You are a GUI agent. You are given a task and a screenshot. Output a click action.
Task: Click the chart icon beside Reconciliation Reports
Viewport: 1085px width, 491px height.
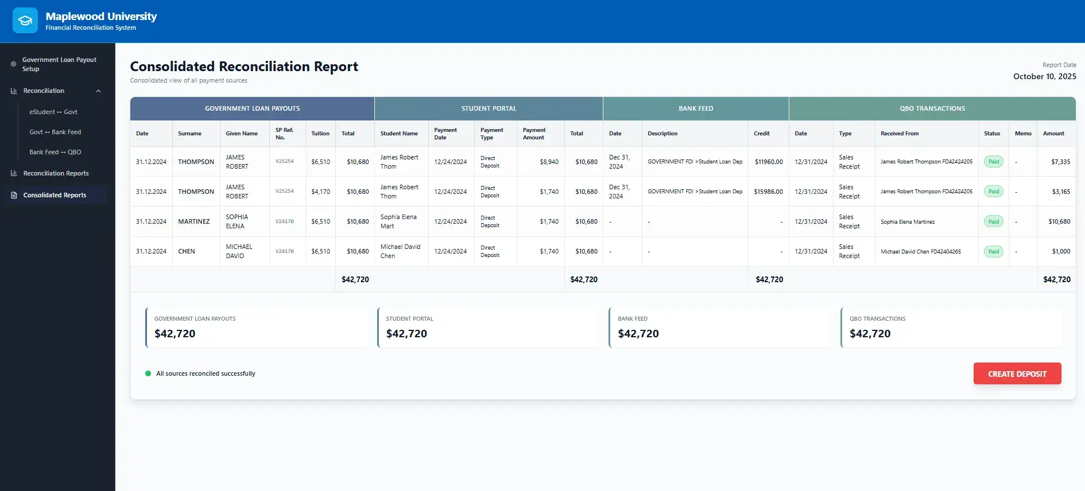point(14,173)
